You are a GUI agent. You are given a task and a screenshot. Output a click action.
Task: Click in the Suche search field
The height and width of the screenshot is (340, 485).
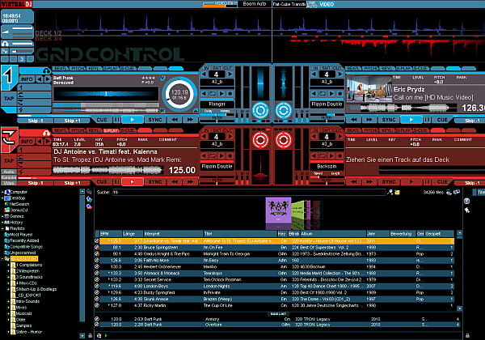(249, 193)
